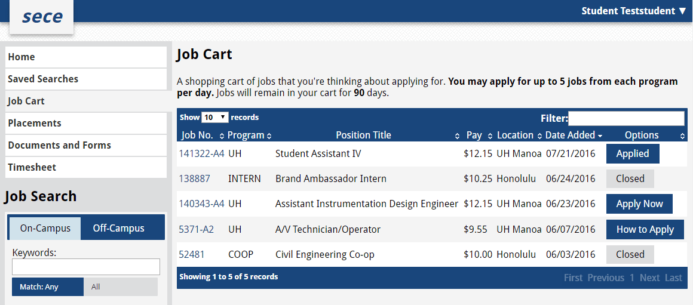Switch to Off-Campus job search
The height and width of the screenshot is (305, 693).
(x=118, y=228)
